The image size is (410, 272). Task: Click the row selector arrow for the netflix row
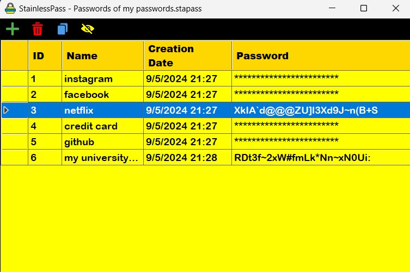pos(7,110)
